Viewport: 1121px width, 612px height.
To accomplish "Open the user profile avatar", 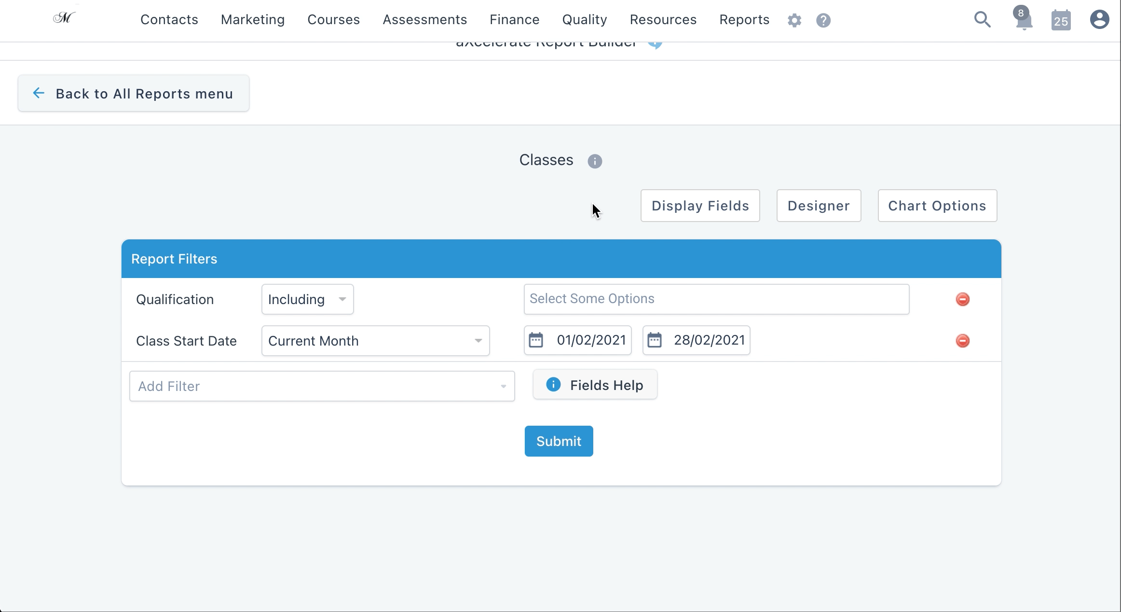I will (x=1099, y=20).
